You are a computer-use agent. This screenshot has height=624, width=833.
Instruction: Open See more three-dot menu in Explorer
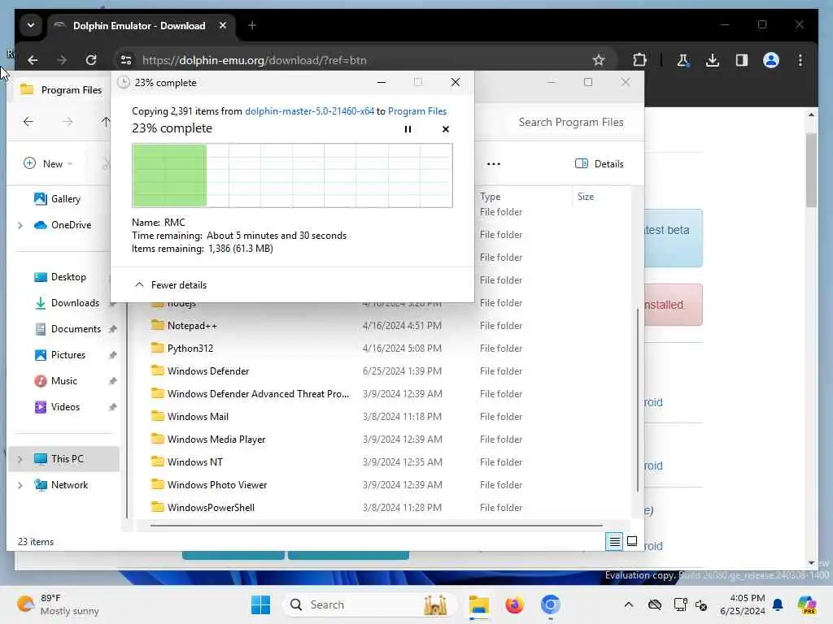(x=494, y=163)
